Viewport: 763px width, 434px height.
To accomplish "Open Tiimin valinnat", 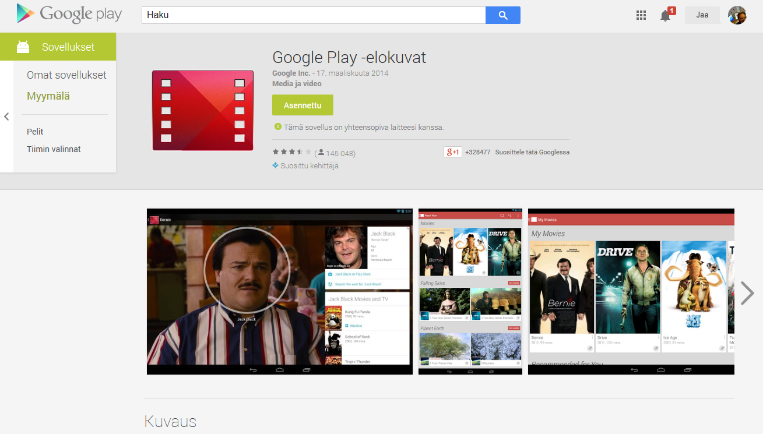I will (54, 149).
